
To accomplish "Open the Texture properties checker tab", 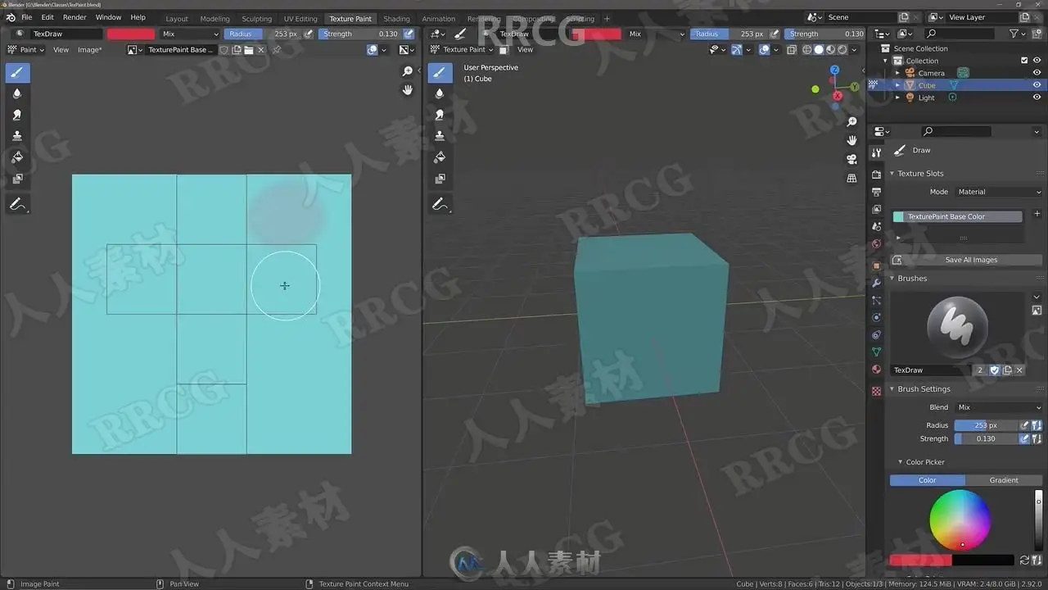I will tap(876, 392).
